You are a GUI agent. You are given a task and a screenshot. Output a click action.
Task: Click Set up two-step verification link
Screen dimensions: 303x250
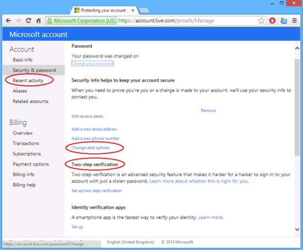coord(96,191)
